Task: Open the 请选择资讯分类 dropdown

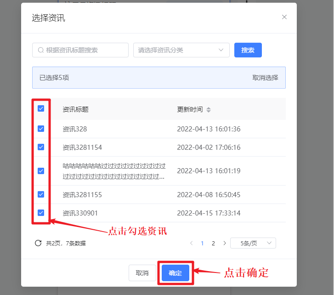Action: click(x=181, y=50)
